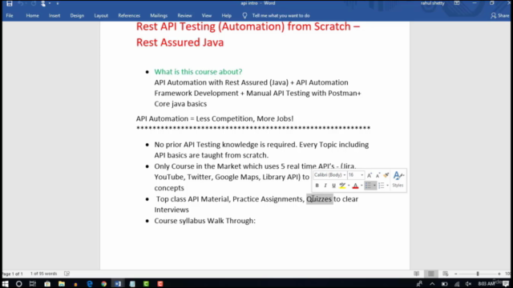This screenshot has width=513, height=288.
Task: Open the Mailings ribbon tab
Action: tap(159, 16)
